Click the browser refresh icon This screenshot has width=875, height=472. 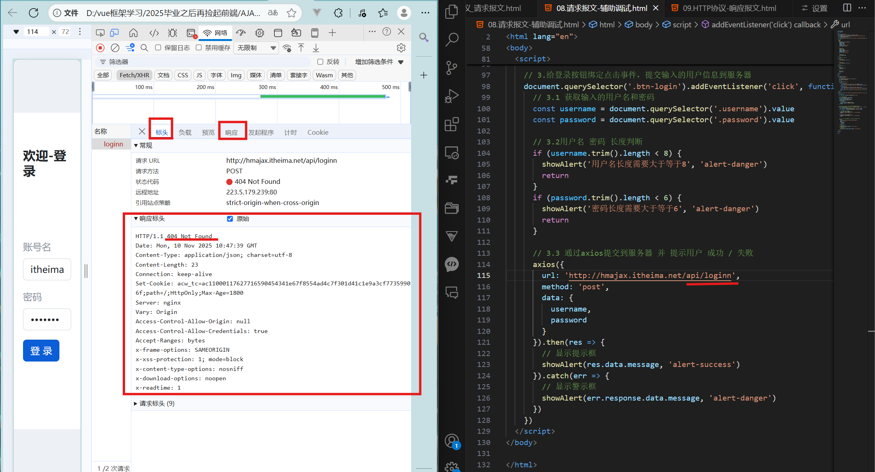tap(34, 13)
